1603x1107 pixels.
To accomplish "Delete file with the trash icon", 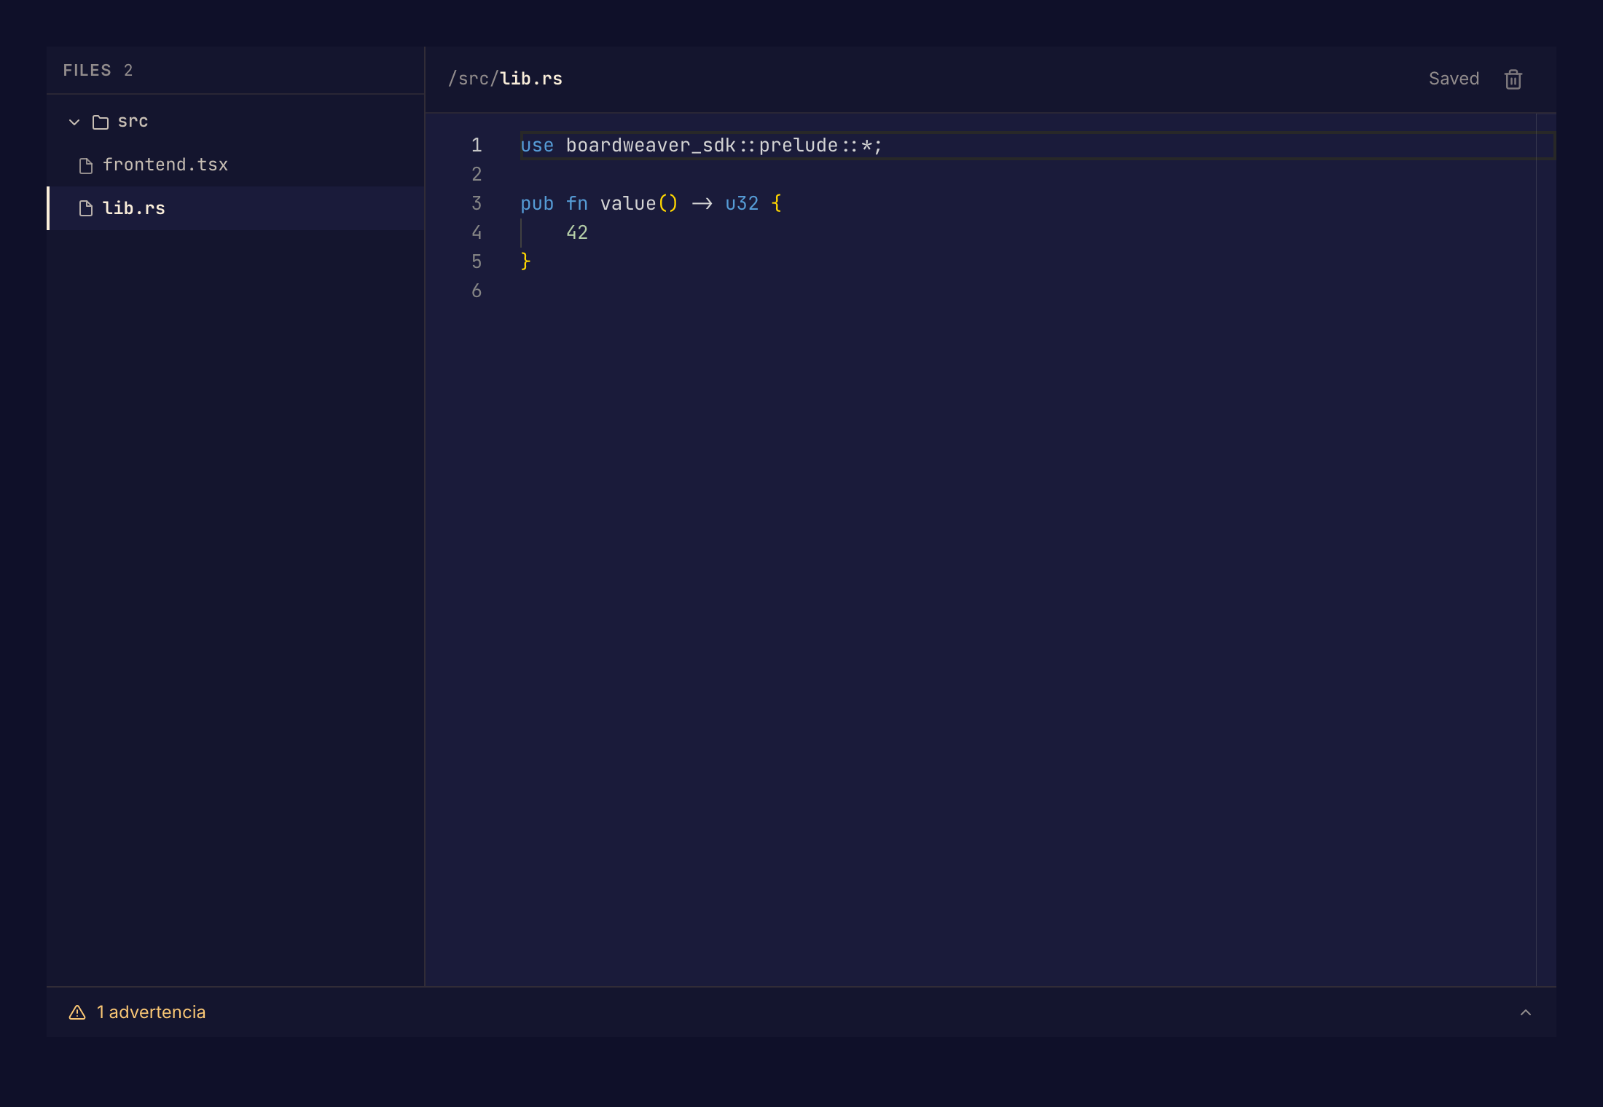I will pos(1513,79).
